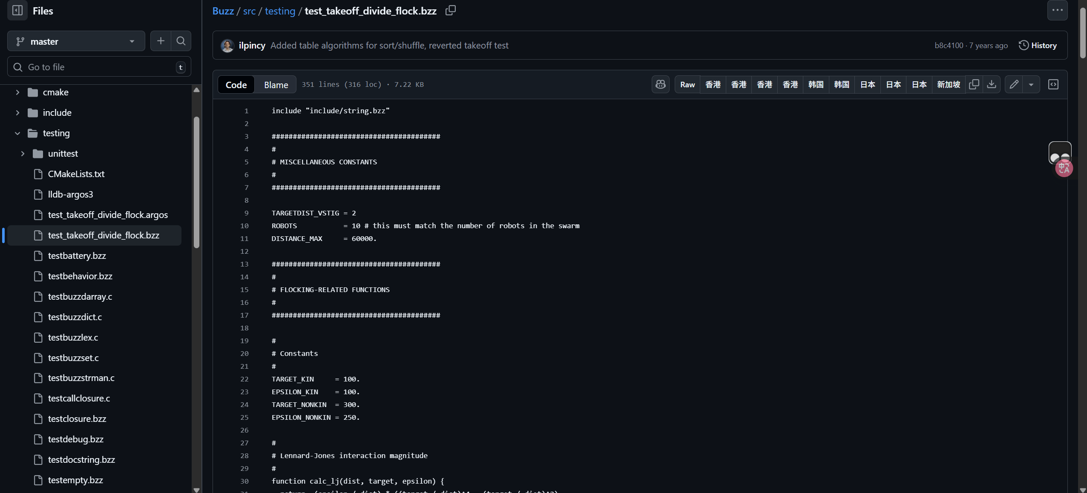Click ilpincy's avatar image
Screen dimensions: 1087x493
227,46
